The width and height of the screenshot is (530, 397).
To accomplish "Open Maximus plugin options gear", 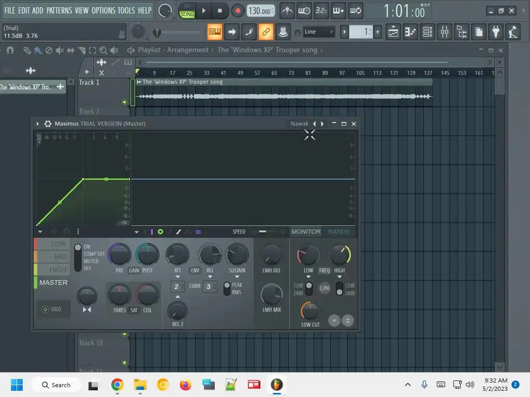I will tap(48, 124).
